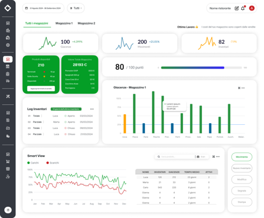Click the green Giacenze sparkline
This screenshot has height=218, width=264.
pos(48,43)
